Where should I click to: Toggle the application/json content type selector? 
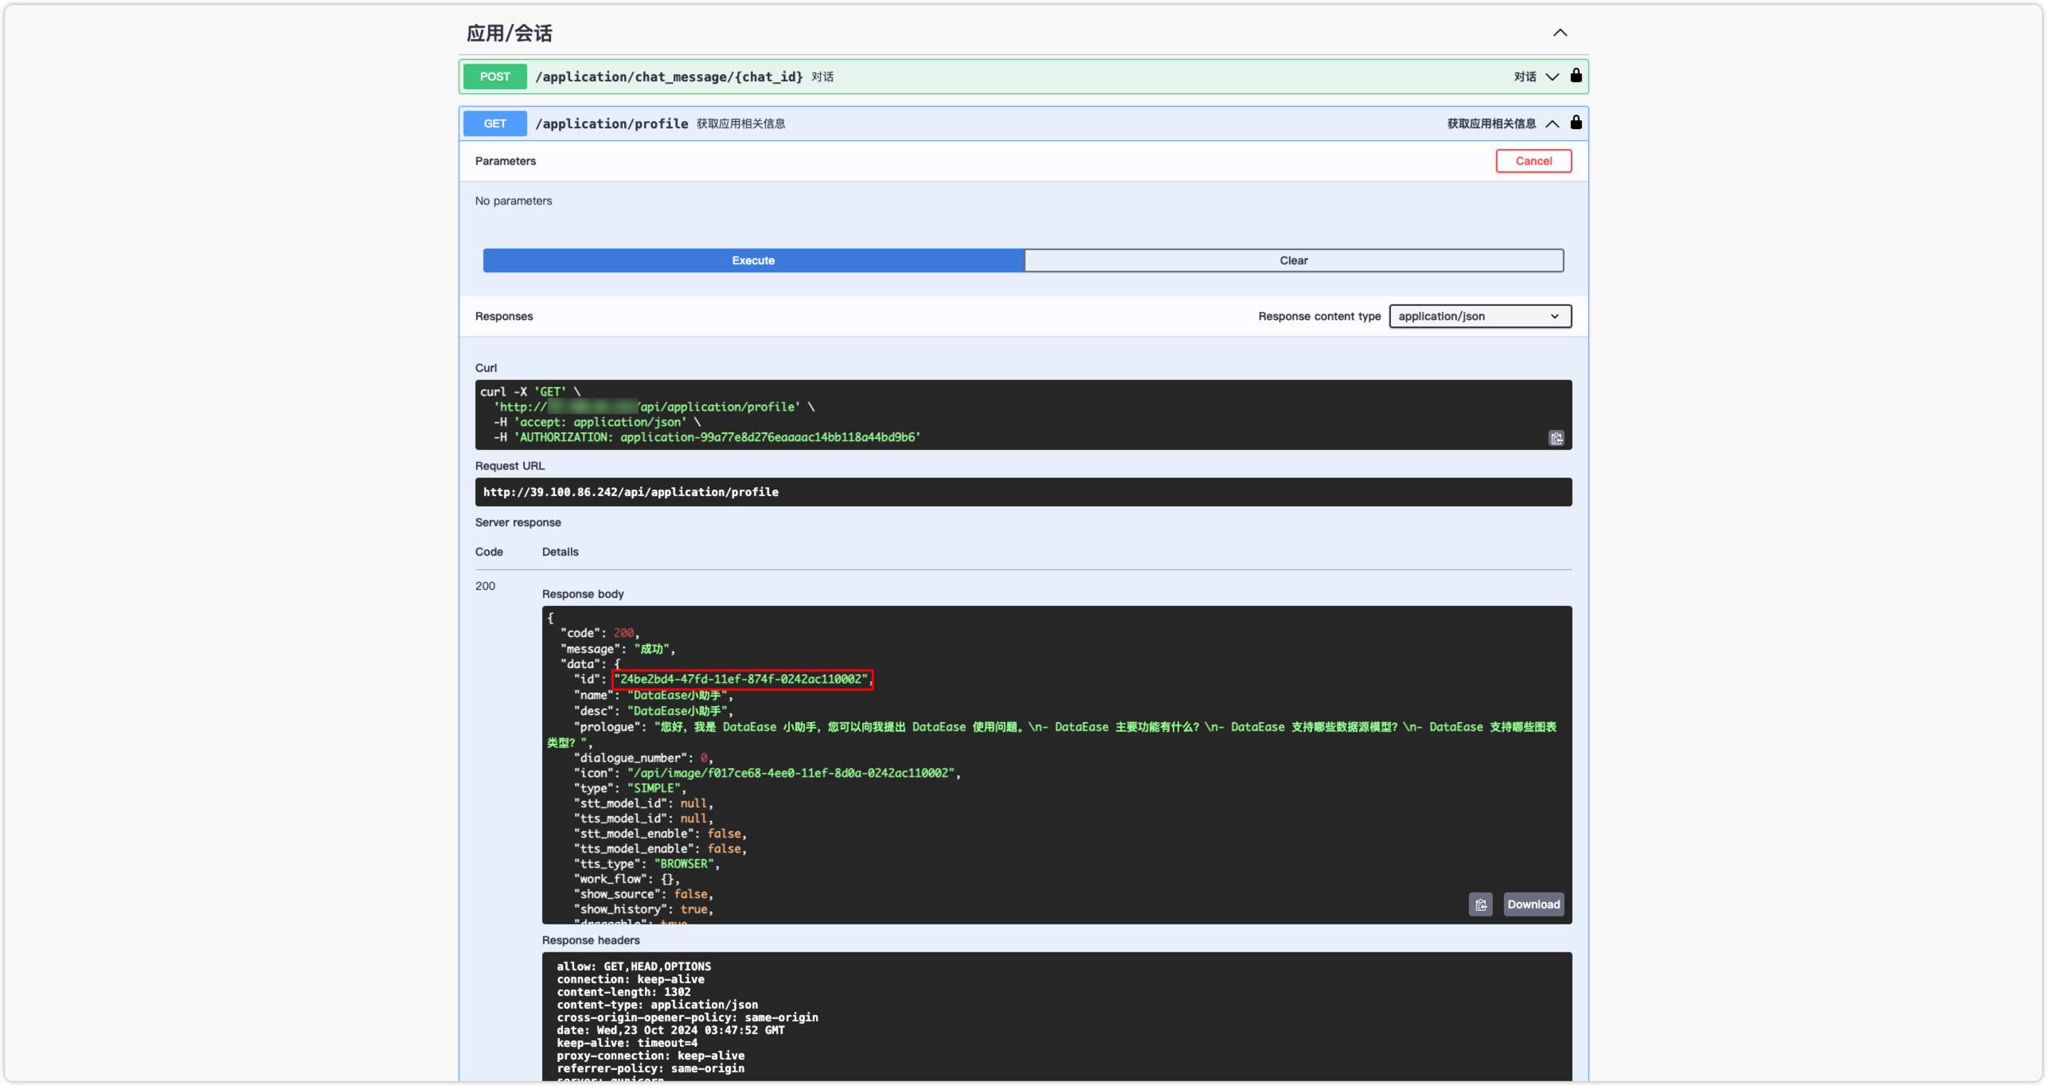1479,315
